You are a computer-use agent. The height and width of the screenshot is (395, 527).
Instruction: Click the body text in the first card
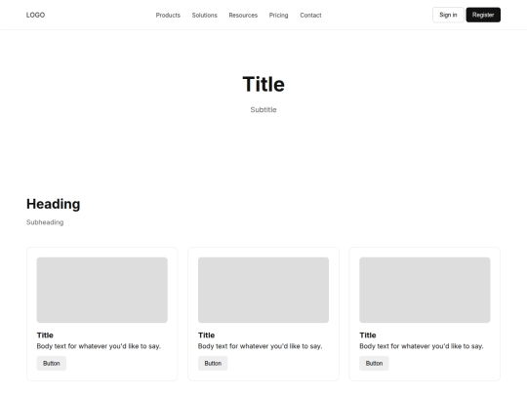pos(99,346)
